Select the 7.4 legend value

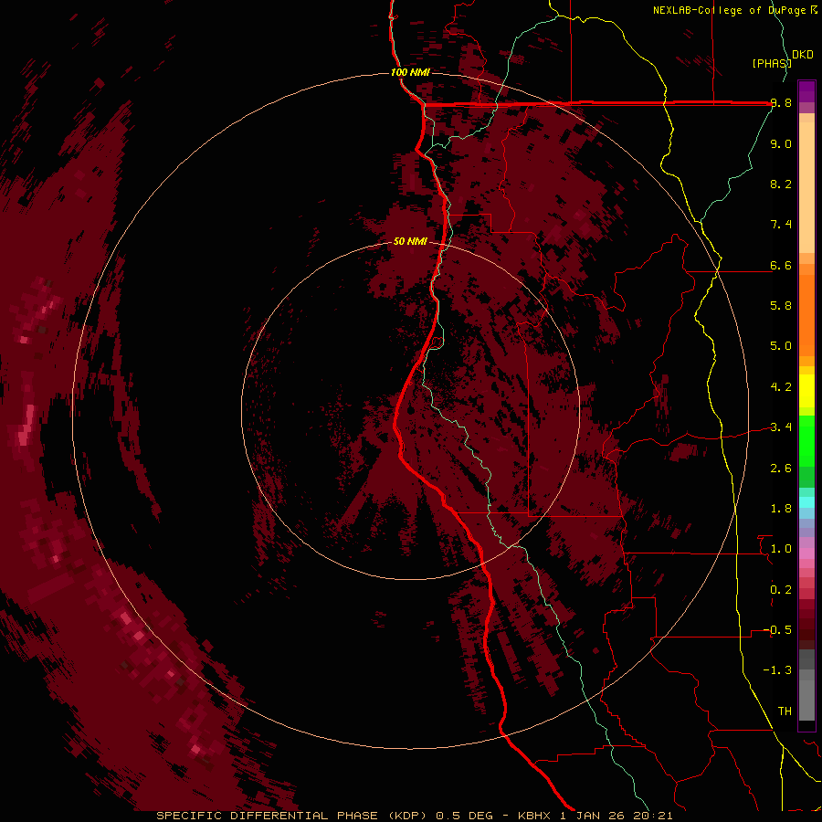(781, 225)
